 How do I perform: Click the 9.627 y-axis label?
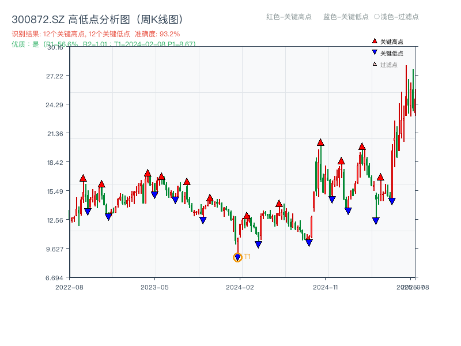(x=55, y=249)
